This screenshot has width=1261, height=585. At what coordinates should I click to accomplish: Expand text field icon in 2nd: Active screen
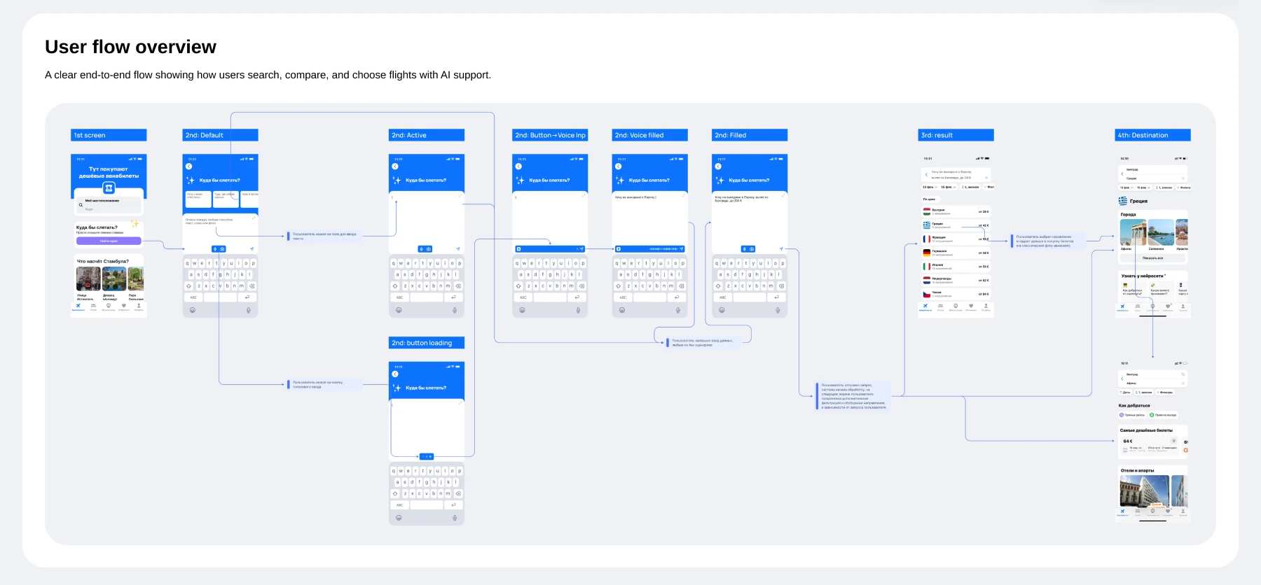tap(459, 196)
